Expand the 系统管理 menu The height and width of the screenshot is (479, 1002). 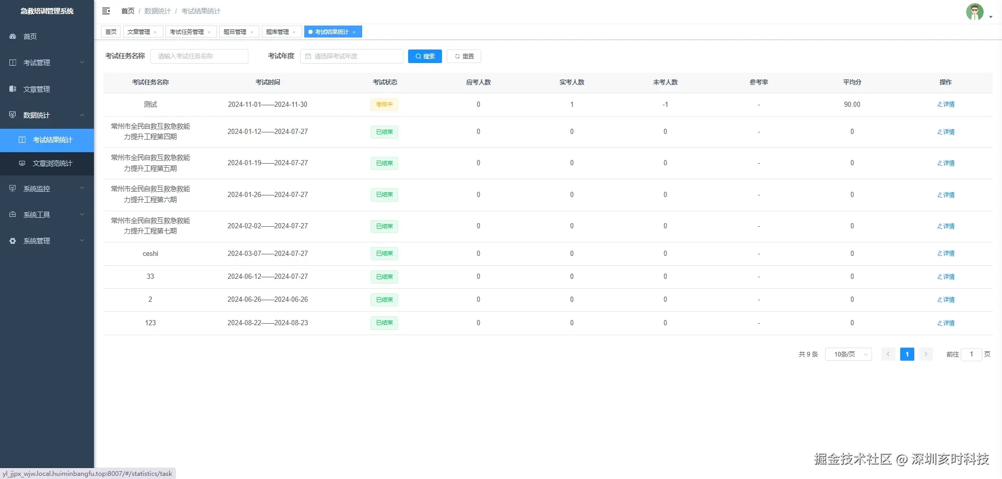[x=82, y=241]
